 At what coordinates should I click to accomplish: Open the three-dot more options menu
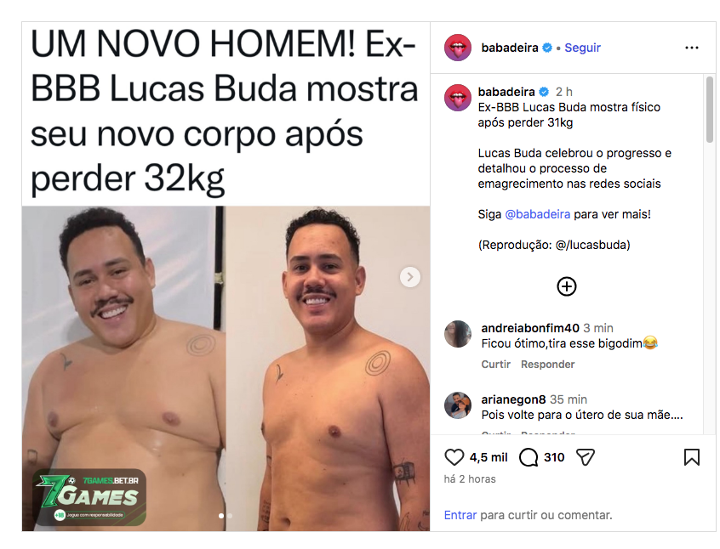(692, 48)
